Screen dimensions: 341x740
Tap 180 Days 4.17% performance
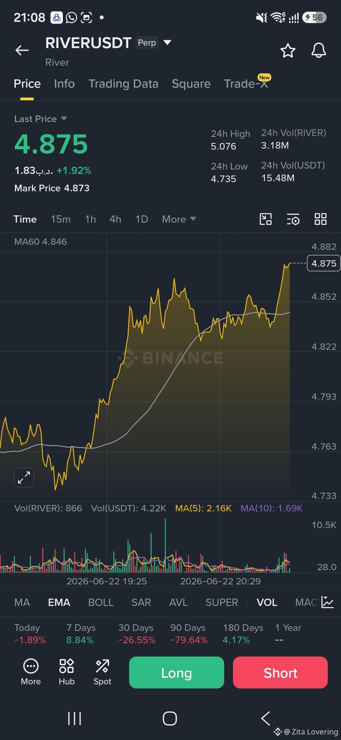243,634
